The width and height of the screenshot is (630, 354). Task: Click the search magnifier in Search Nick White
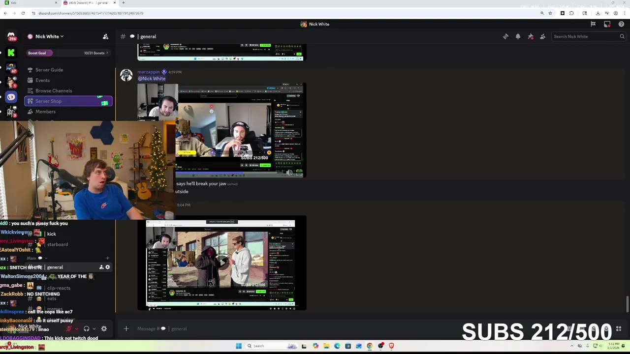coord(622,36)
